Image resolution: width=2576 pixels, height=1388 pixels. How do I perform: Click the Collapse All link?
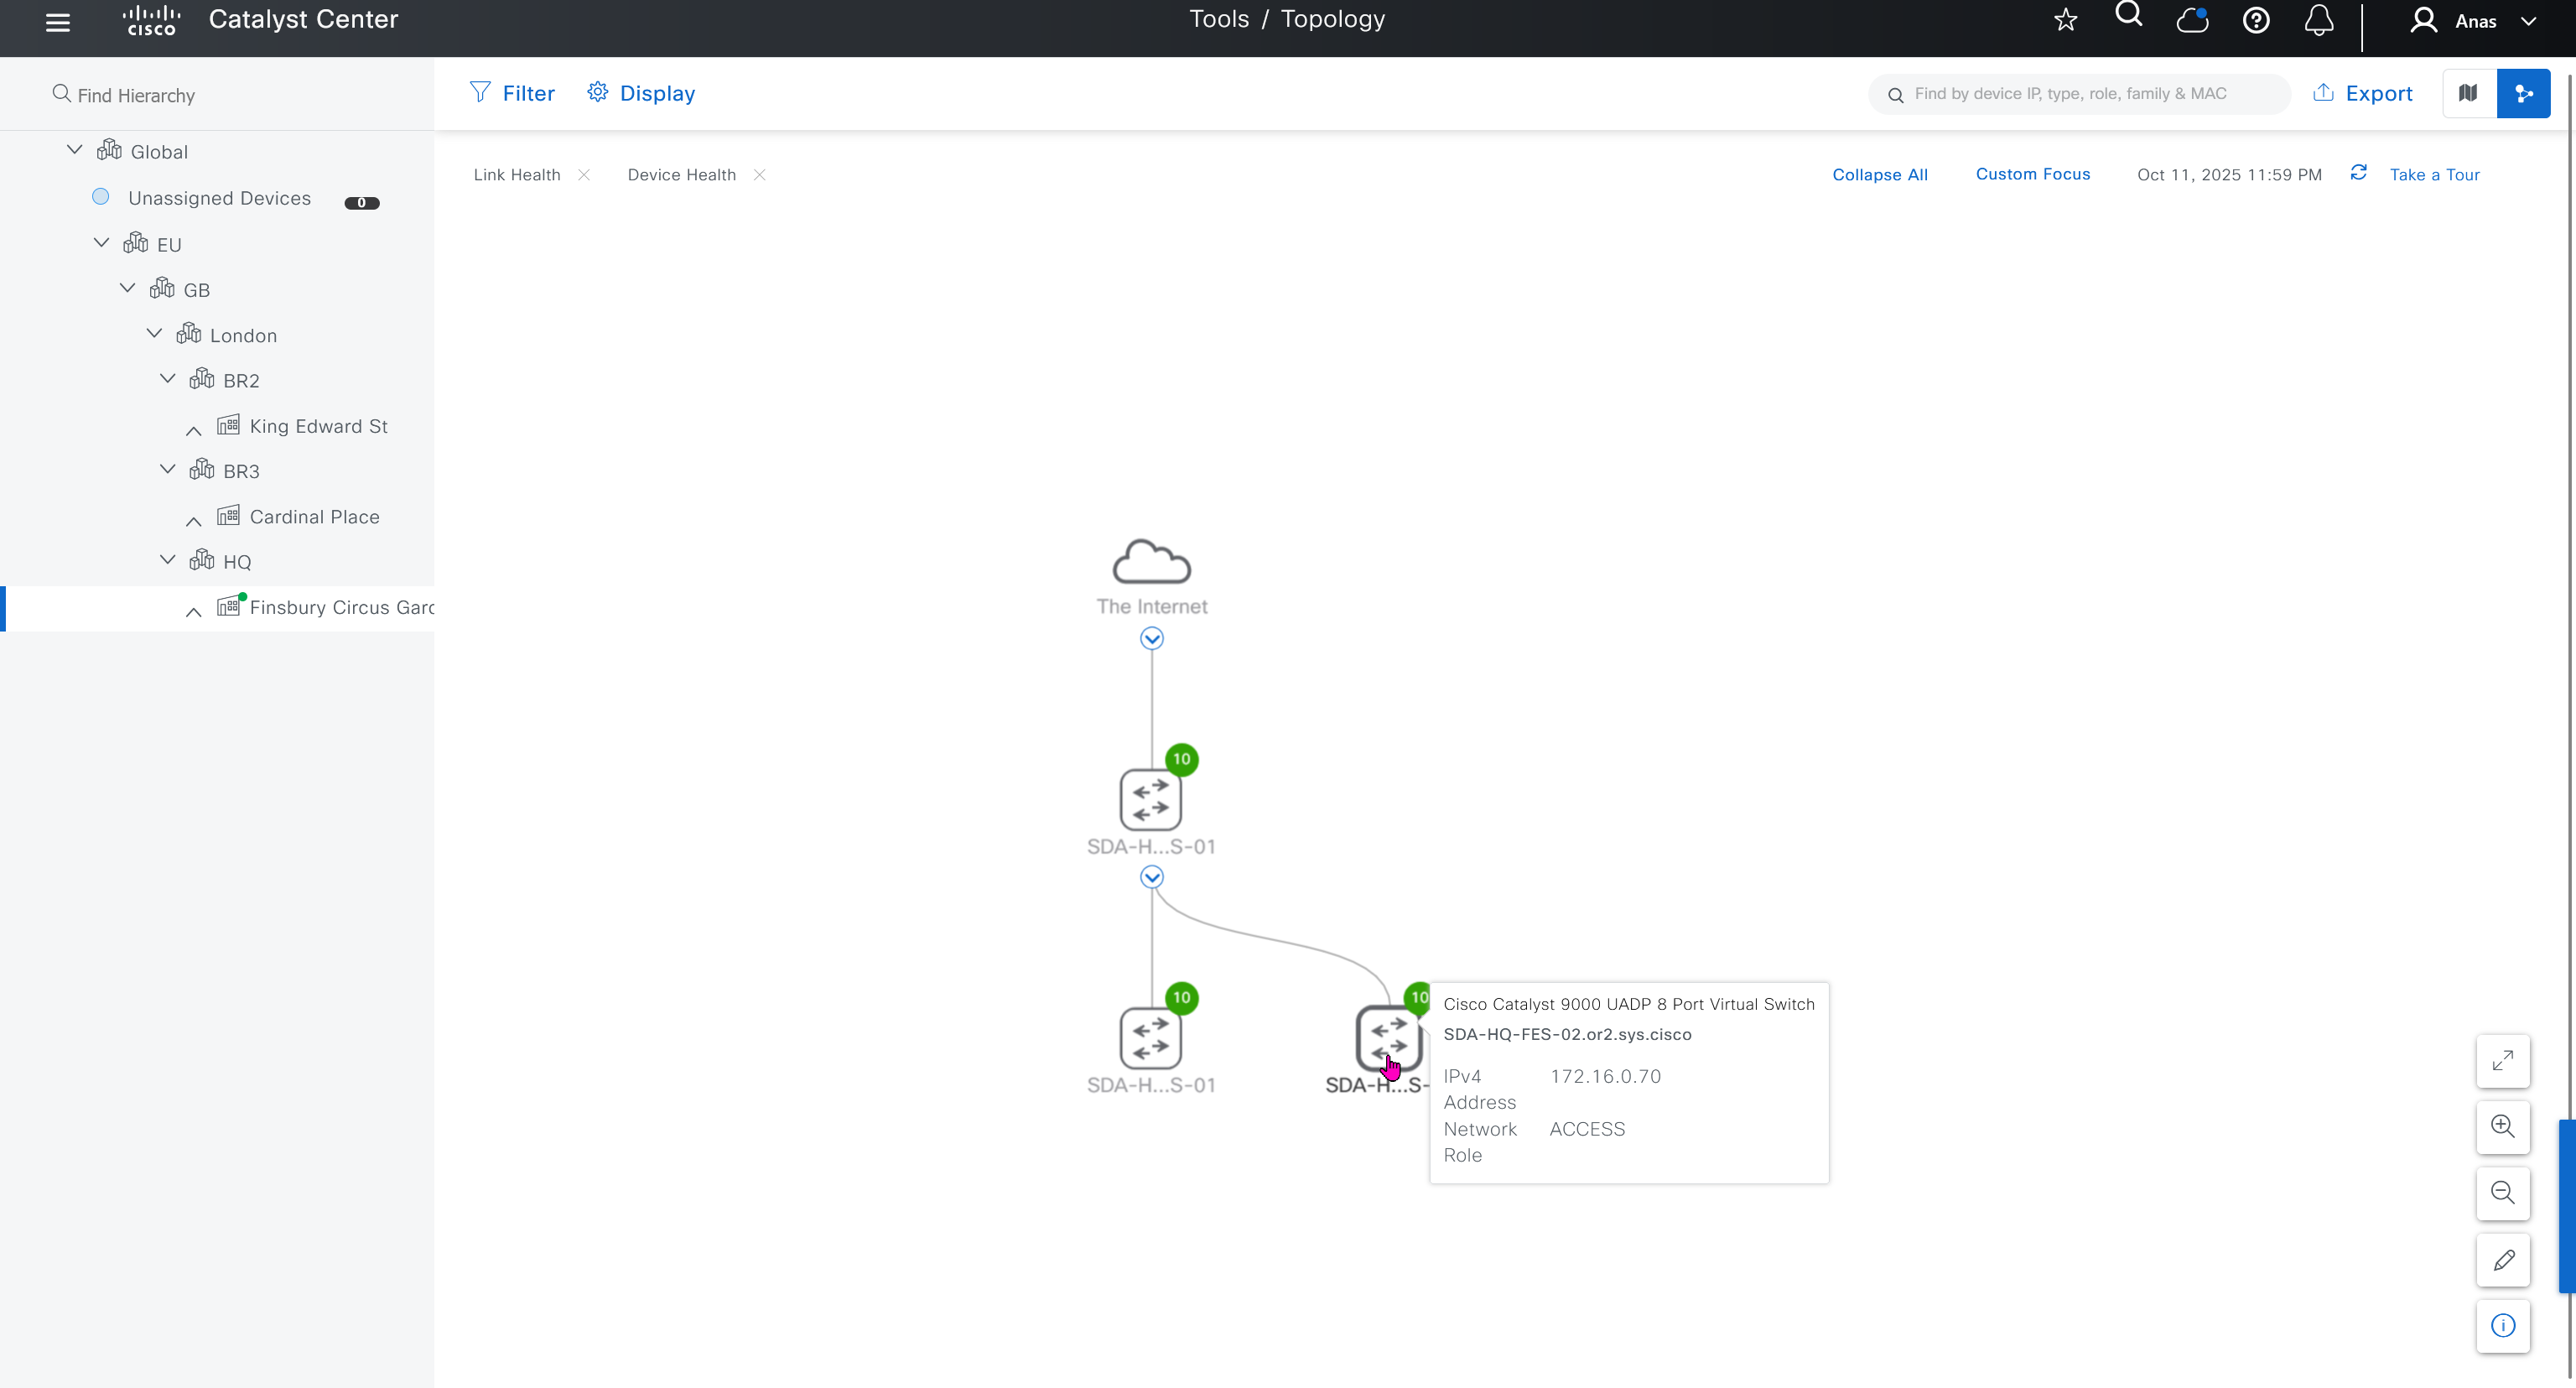(x=1880, y=174)
